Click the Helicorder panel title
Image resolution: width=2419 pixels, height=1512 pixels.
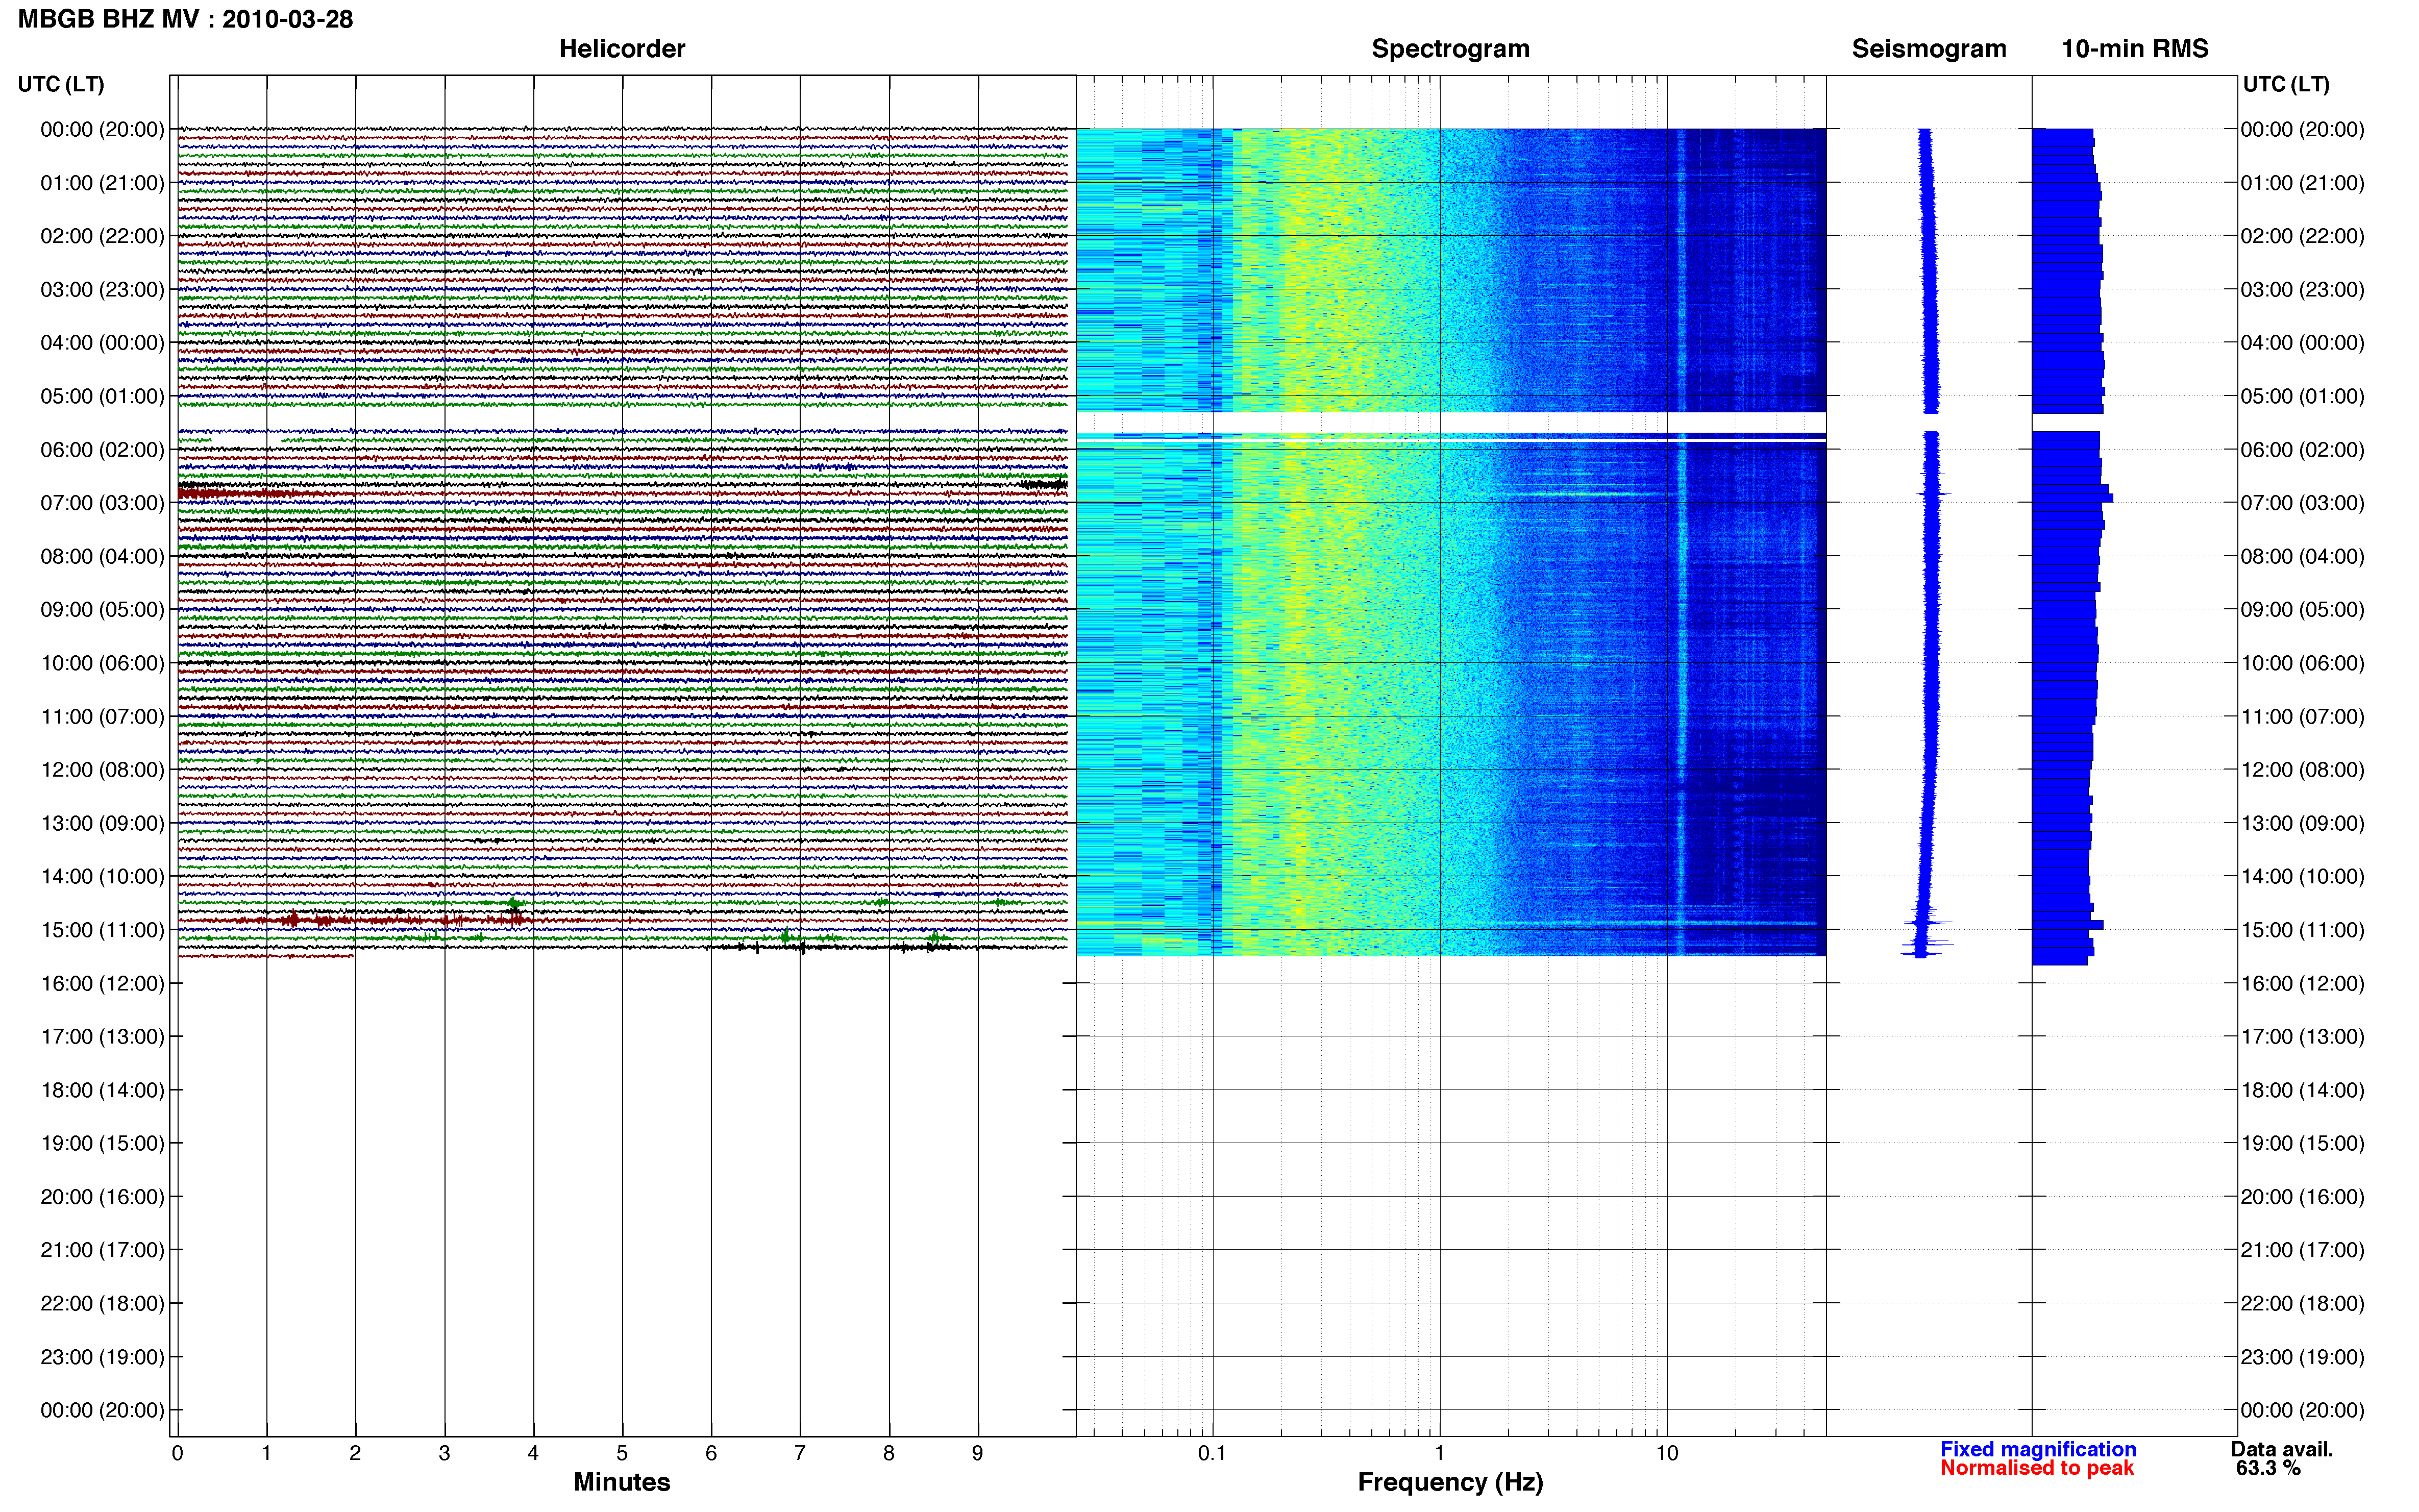[x=621, y=48]
